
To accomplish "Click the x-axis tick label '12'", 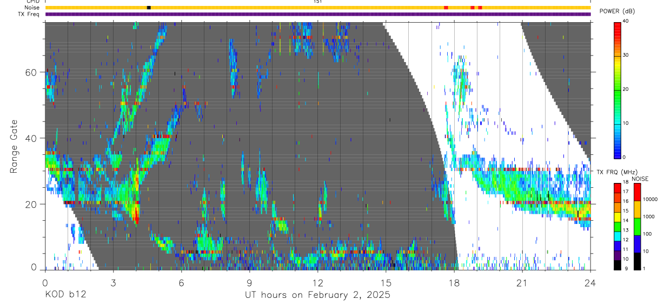I will click(x=317, y=282).
